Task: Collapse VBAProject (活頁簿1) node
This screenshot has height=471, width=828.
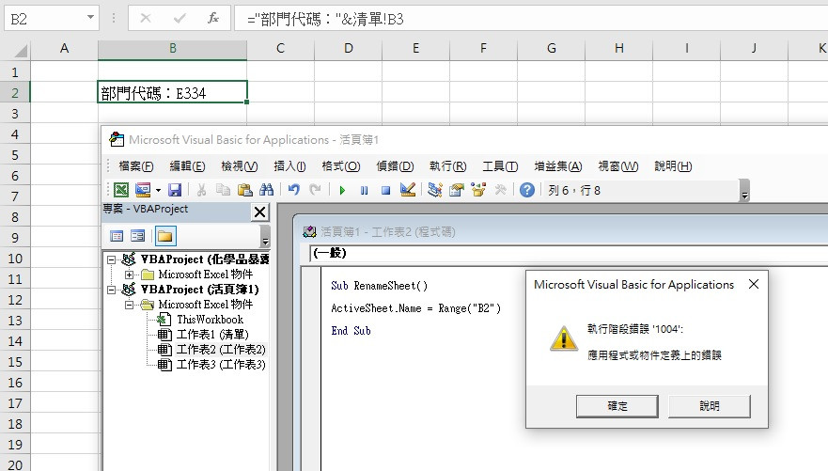Action: (112, 290)
